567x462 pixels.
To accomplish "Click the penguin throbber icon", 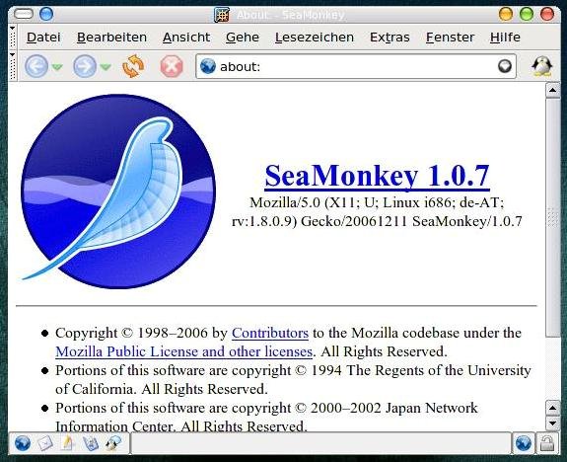I will 541,66.
